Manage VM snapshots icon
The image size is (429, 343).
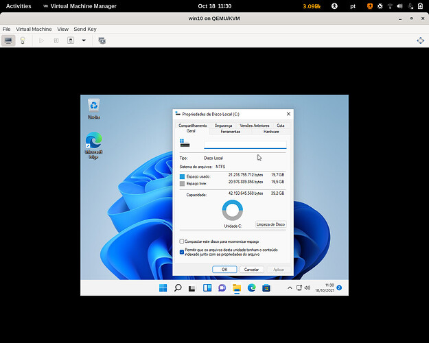tap(102, 40)
